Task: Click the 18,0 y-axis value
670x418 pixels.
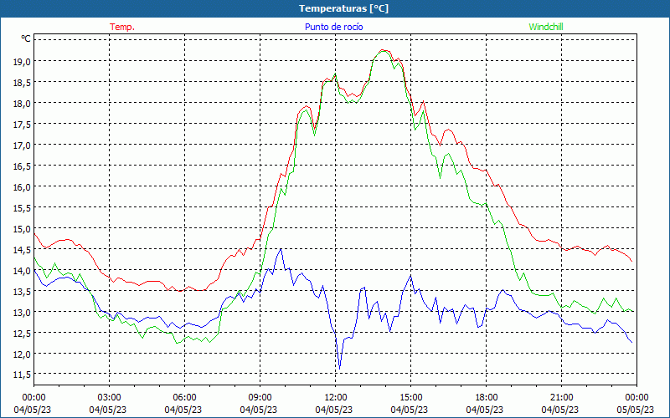Action: [23, 103]
